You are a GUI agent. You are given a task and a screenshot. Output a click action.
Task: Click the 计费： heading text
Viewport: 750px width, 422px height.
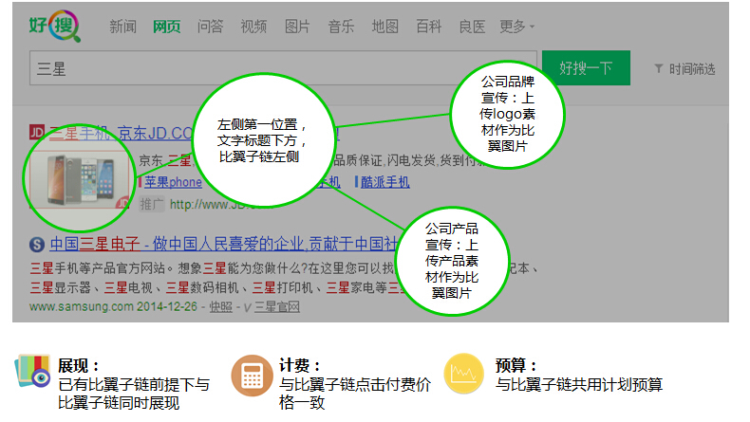[x=300, y=366]
